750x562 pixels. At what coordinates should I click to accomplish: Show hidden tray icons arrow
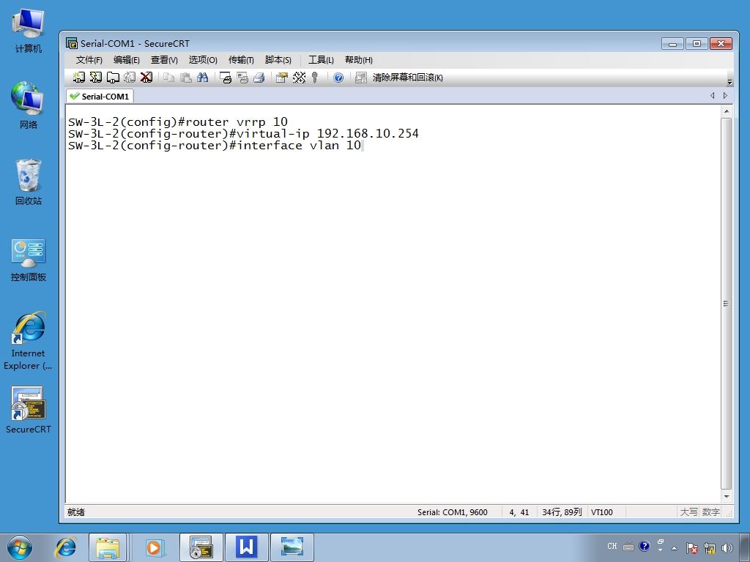pos(675,548)
